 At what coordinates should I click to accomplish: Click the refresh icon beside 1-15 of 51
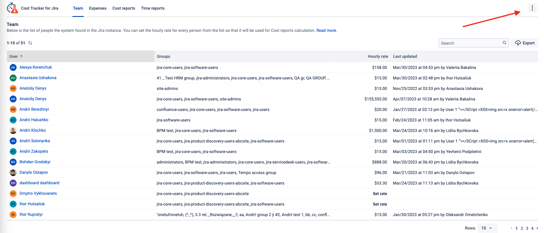30,43
